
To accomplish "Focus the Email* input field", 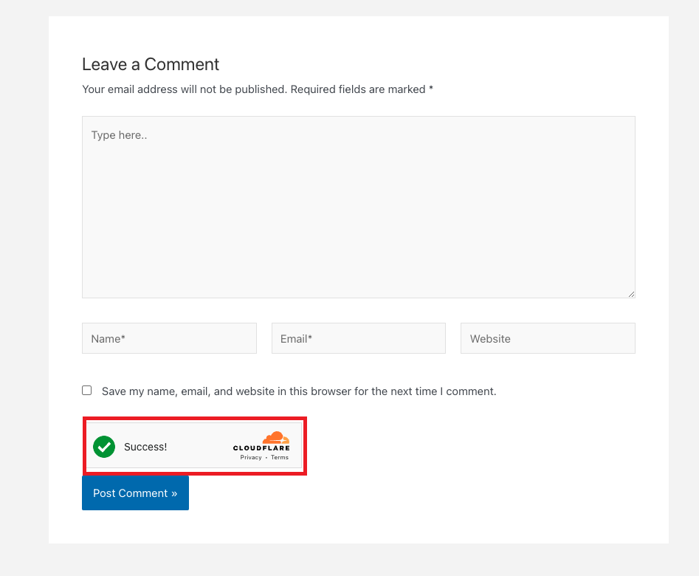I will [359, 338].
